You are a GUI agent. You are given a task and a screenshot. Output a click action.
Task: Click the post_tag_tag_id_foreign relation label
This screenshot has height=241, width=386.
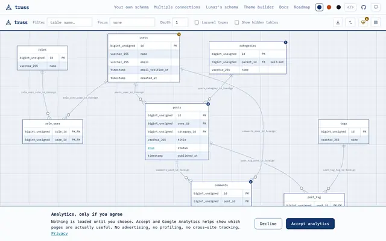point(339,170)
